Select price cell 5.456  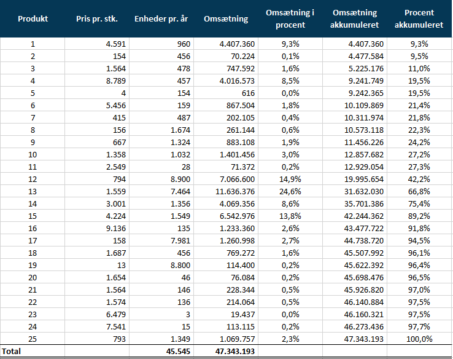pyautogui.click(x=116, y=105)
